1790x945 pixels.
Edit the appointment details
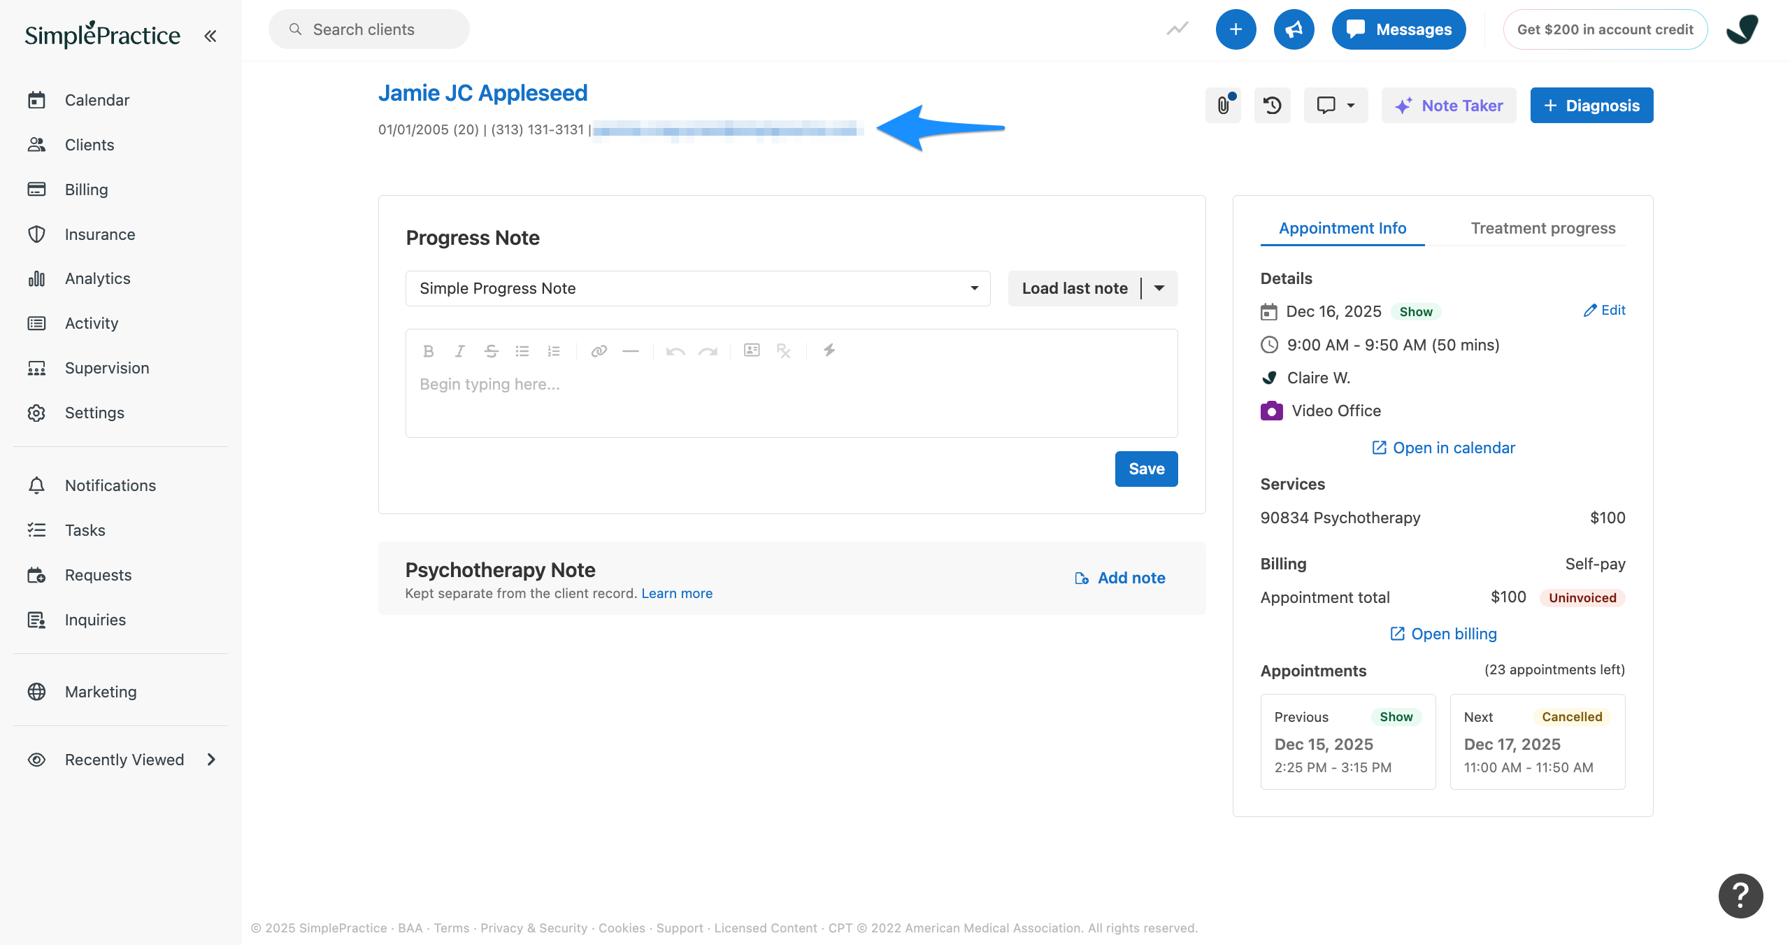coord(1604,310)
